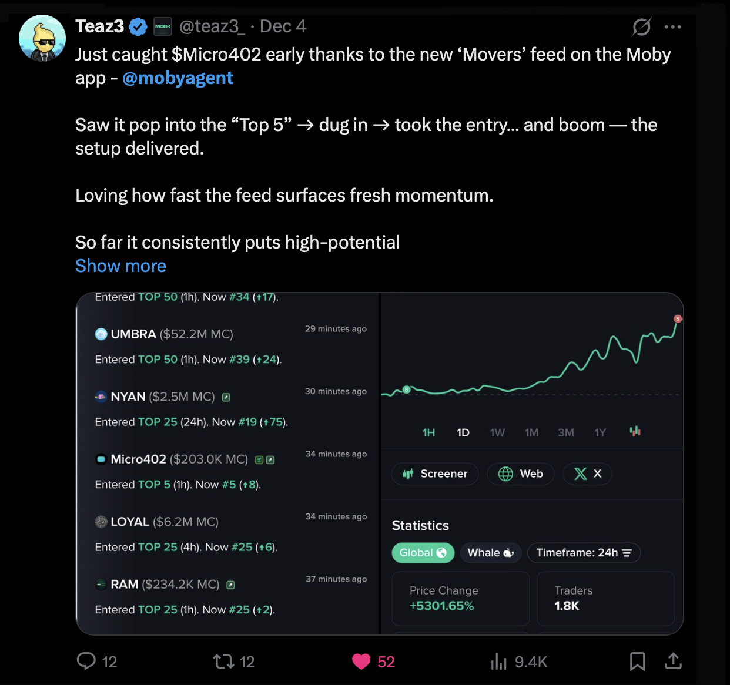Click the Web button
The image size is (730, 685).
pos(520,474)
